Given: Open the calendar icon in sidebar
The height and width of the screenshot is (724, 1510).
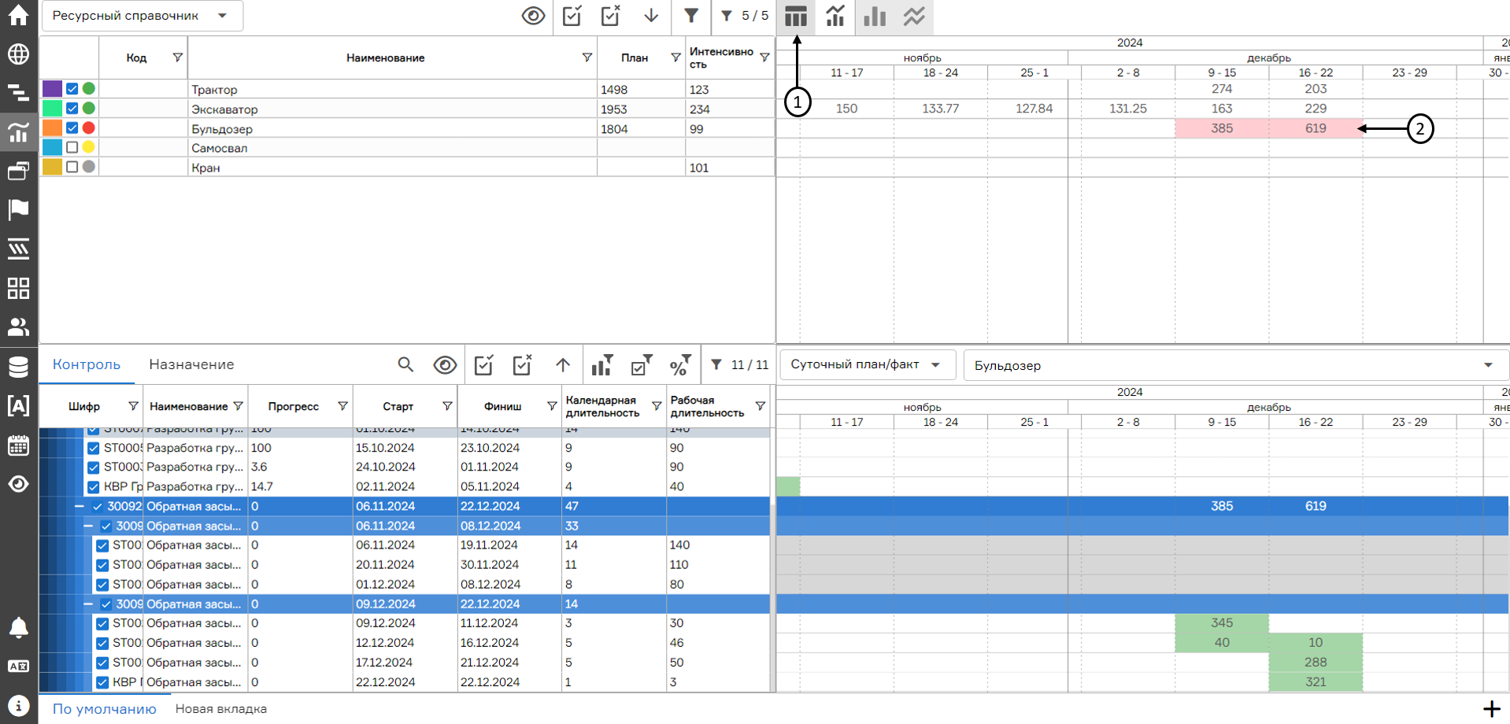Looking at the screenshot, I should 19,445.
